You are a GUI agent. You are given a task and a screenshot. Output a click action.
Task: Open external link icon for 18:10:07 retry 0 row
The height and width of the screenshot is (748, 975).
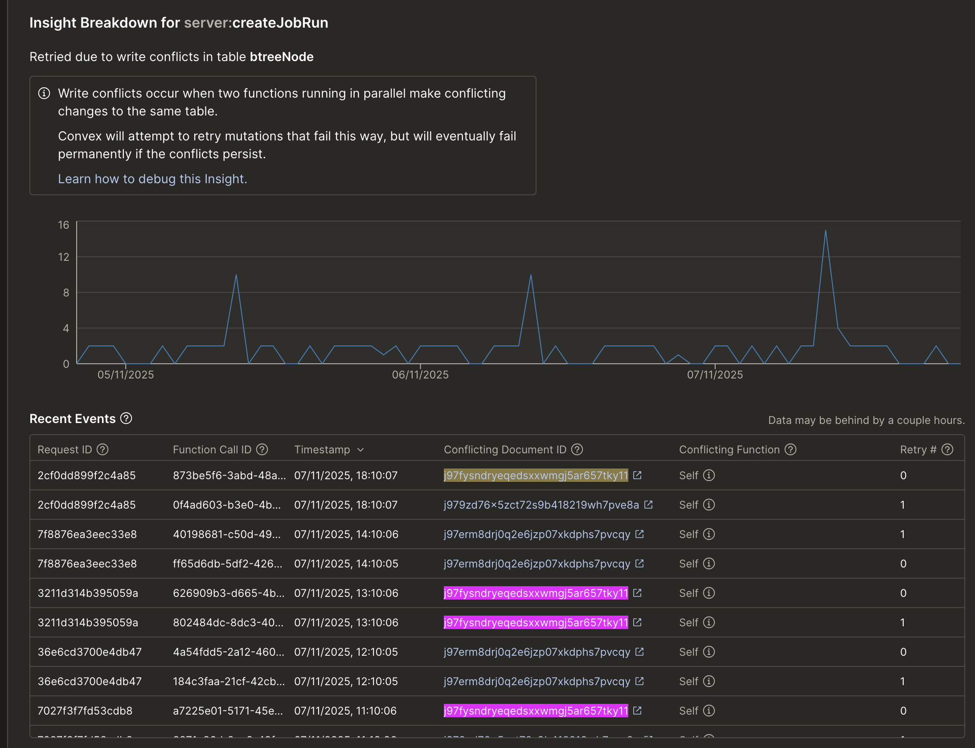(x=637, y=475)
